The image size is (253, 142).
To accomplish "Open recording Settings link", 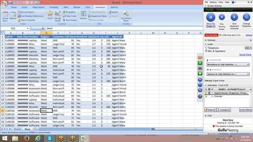I will coord(249,35).
